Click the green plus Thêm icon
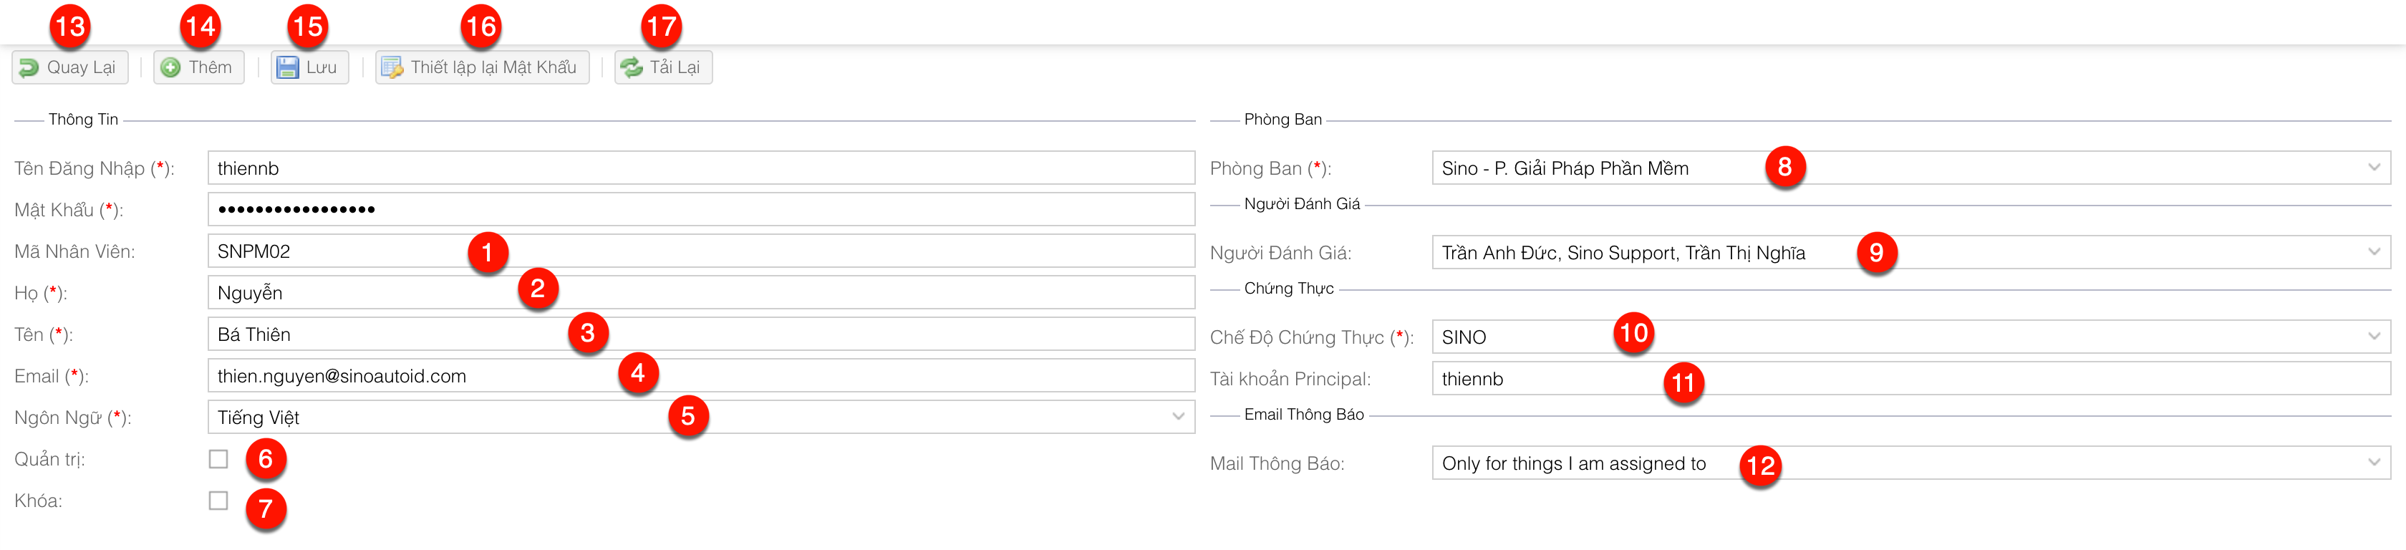 pos(171,67)
